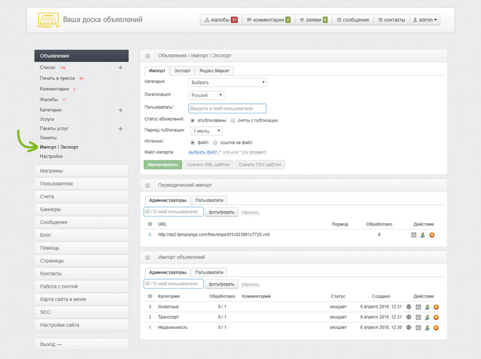
Task: Click фильтровать in Импорт объявлений
Action: 221,285
